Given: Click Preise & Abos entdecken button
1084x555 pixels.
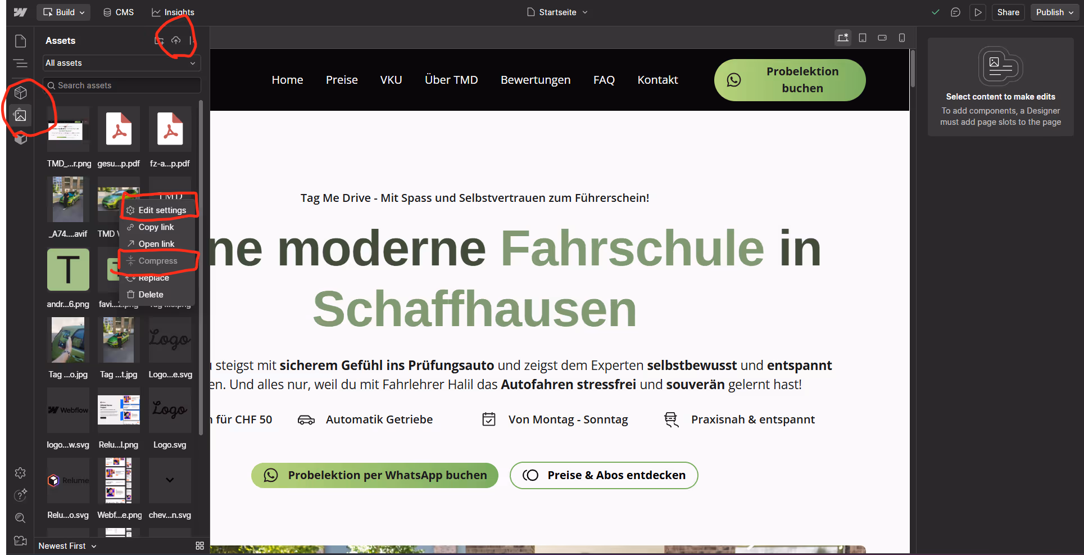Looking at the screenshot, I should coord(604,475).
